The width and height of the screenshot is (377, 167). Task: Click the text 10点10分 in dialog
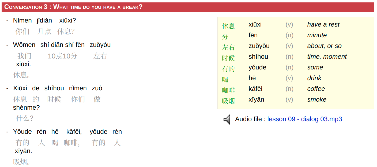point(62,56)
